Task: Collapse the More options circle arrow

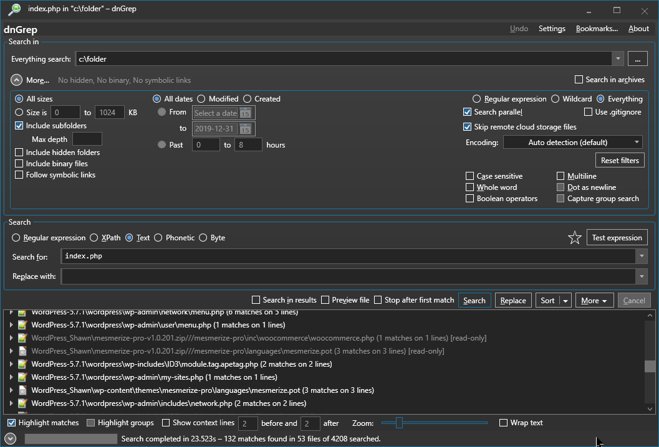Action: [16, 80]
